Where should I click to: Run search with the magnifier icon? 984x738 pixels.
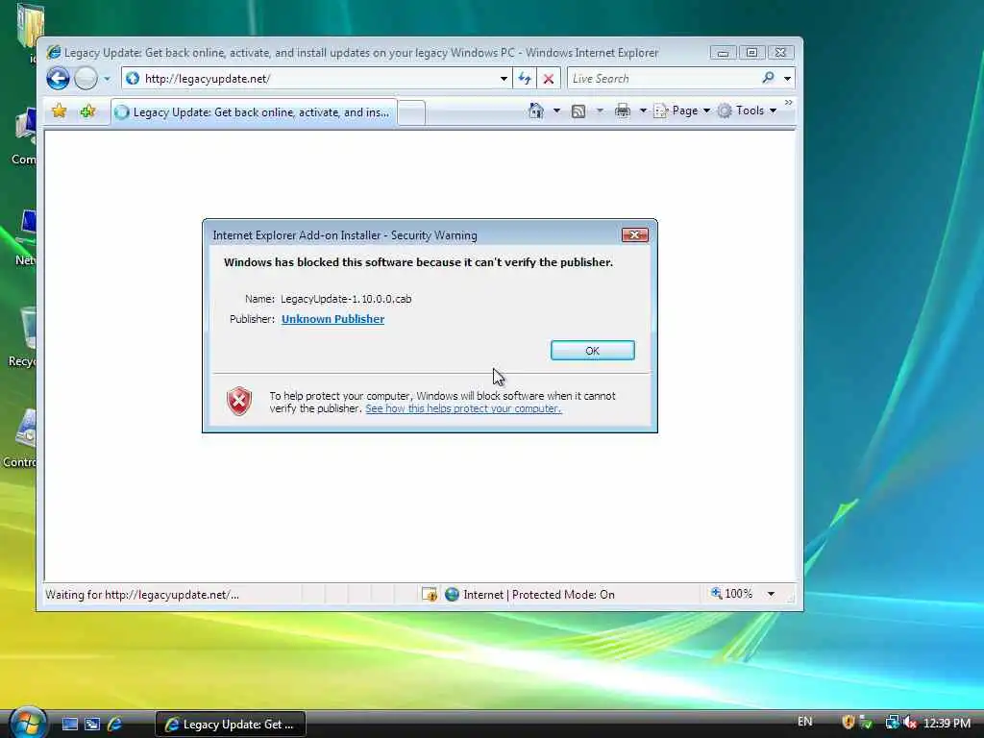click(x=768, y=78)
